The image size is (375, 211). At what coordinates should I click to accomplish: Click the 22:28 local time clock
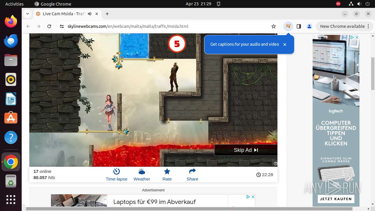(265, 175)
